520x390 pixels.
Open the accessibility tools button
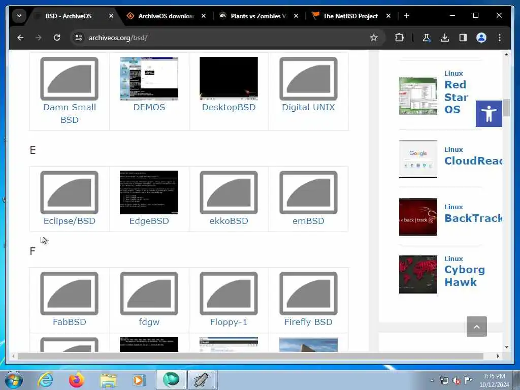tap(489, 114)
